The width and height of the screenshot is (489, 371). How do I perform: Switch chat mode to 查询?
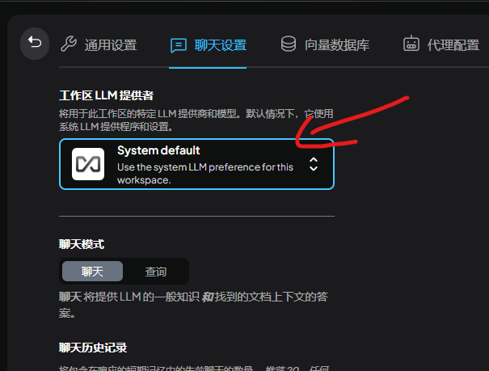coord(156,272)
